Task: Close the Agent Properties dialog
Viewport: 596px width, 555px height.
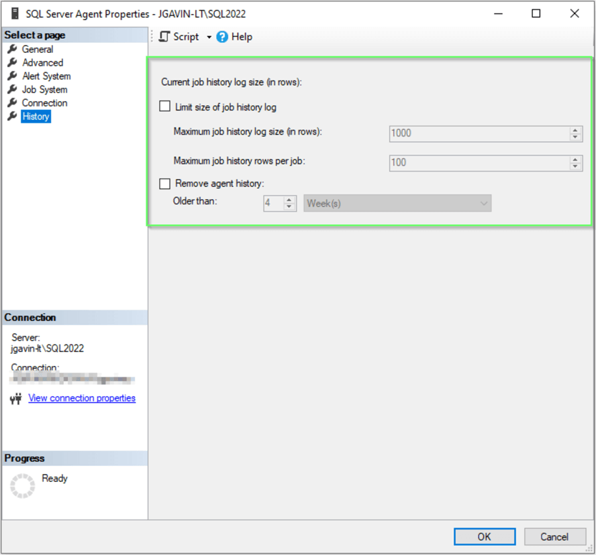Action: pos(575,13)
